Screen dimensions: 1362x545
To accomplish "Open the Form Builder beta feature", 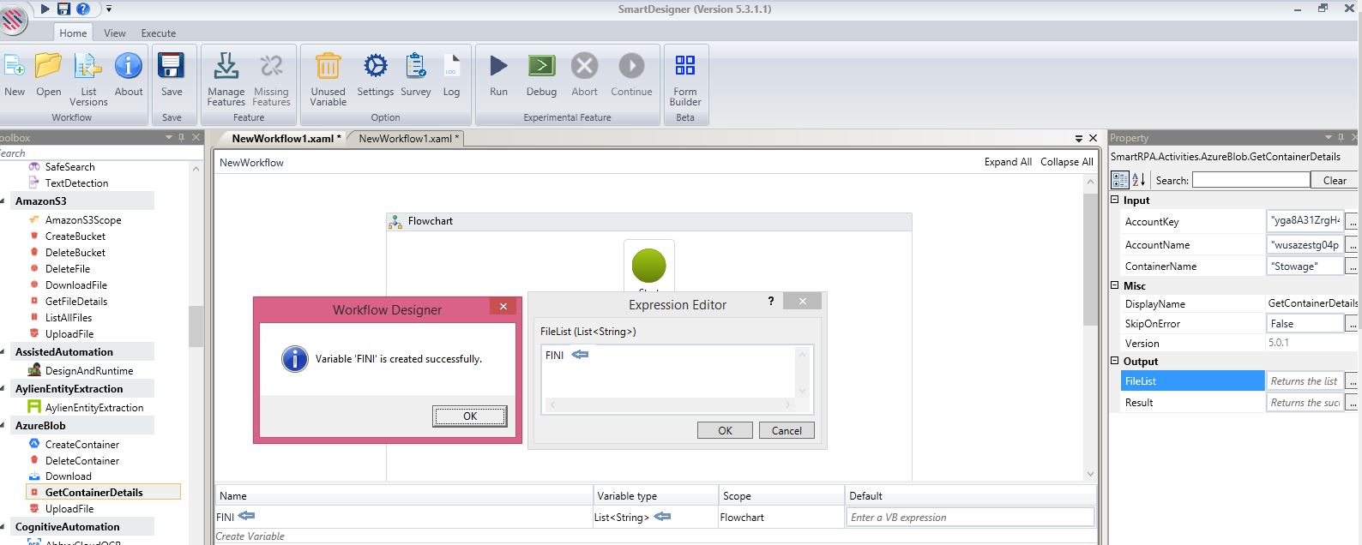I will coord(685,67).
